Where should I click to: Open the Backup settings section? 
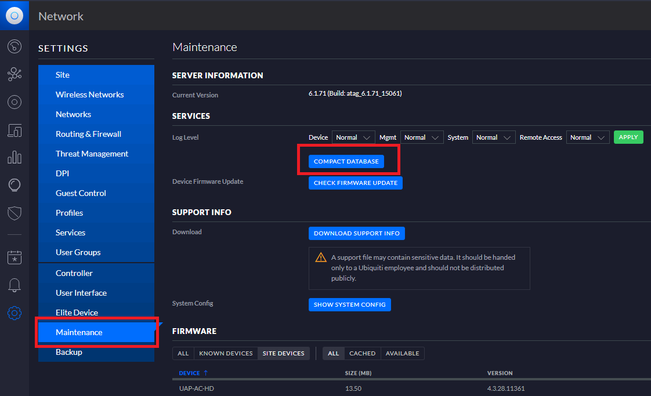pyautogui.click(x=69, y=352)
